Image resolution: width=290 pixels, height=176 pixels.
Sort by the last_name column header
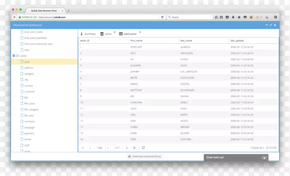pyautogui.click(x=186, y=40)
